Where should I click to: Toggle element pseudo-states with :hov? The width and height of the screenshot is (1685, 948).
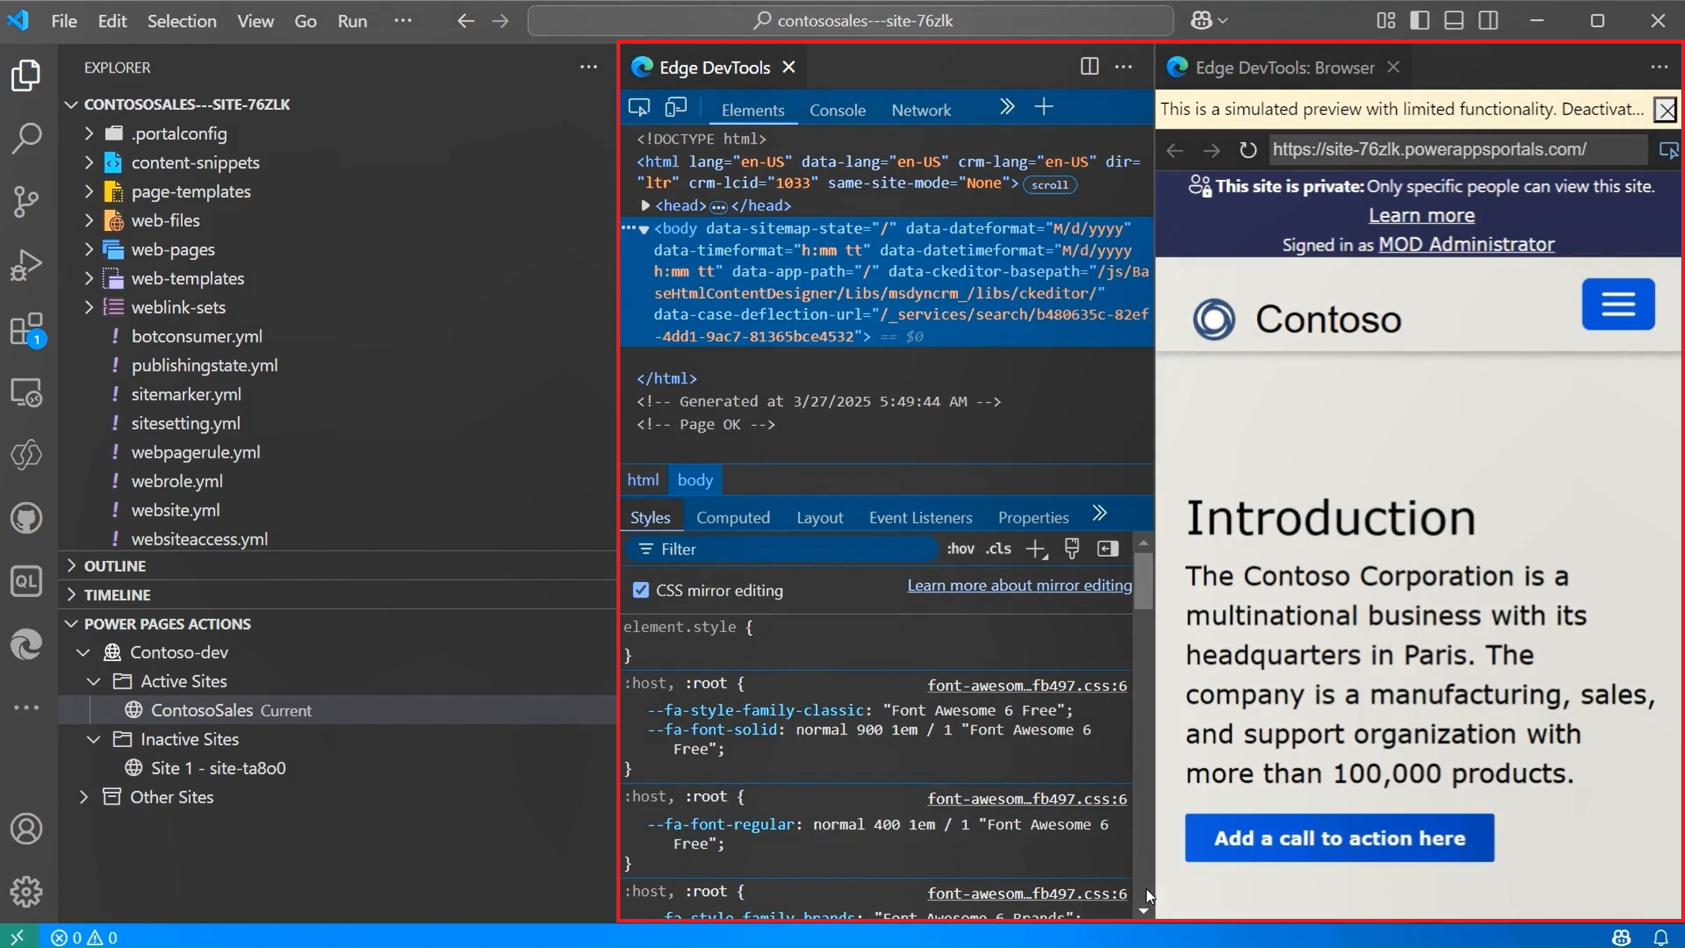tap(960, 548)
